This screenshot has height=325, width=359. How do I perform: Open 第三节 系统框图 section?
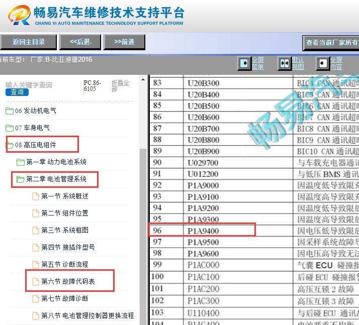coord(65,231)
